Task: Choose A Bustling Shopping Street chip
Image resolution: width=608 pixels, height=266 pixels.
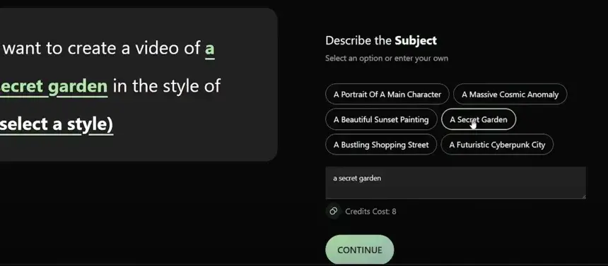Action: 381,145
